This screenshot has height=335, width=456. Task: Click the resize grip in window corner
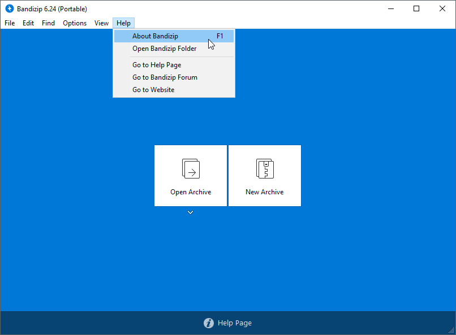point(451,330)
